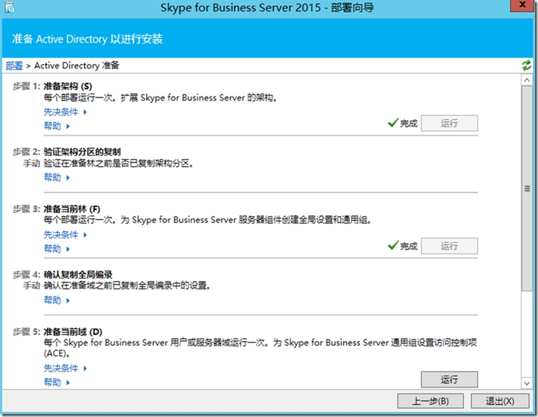Expand 帮助 under step 2 验证架构分区的复制
The width and height of the screenshot is (538, 417).
point(56,178)
